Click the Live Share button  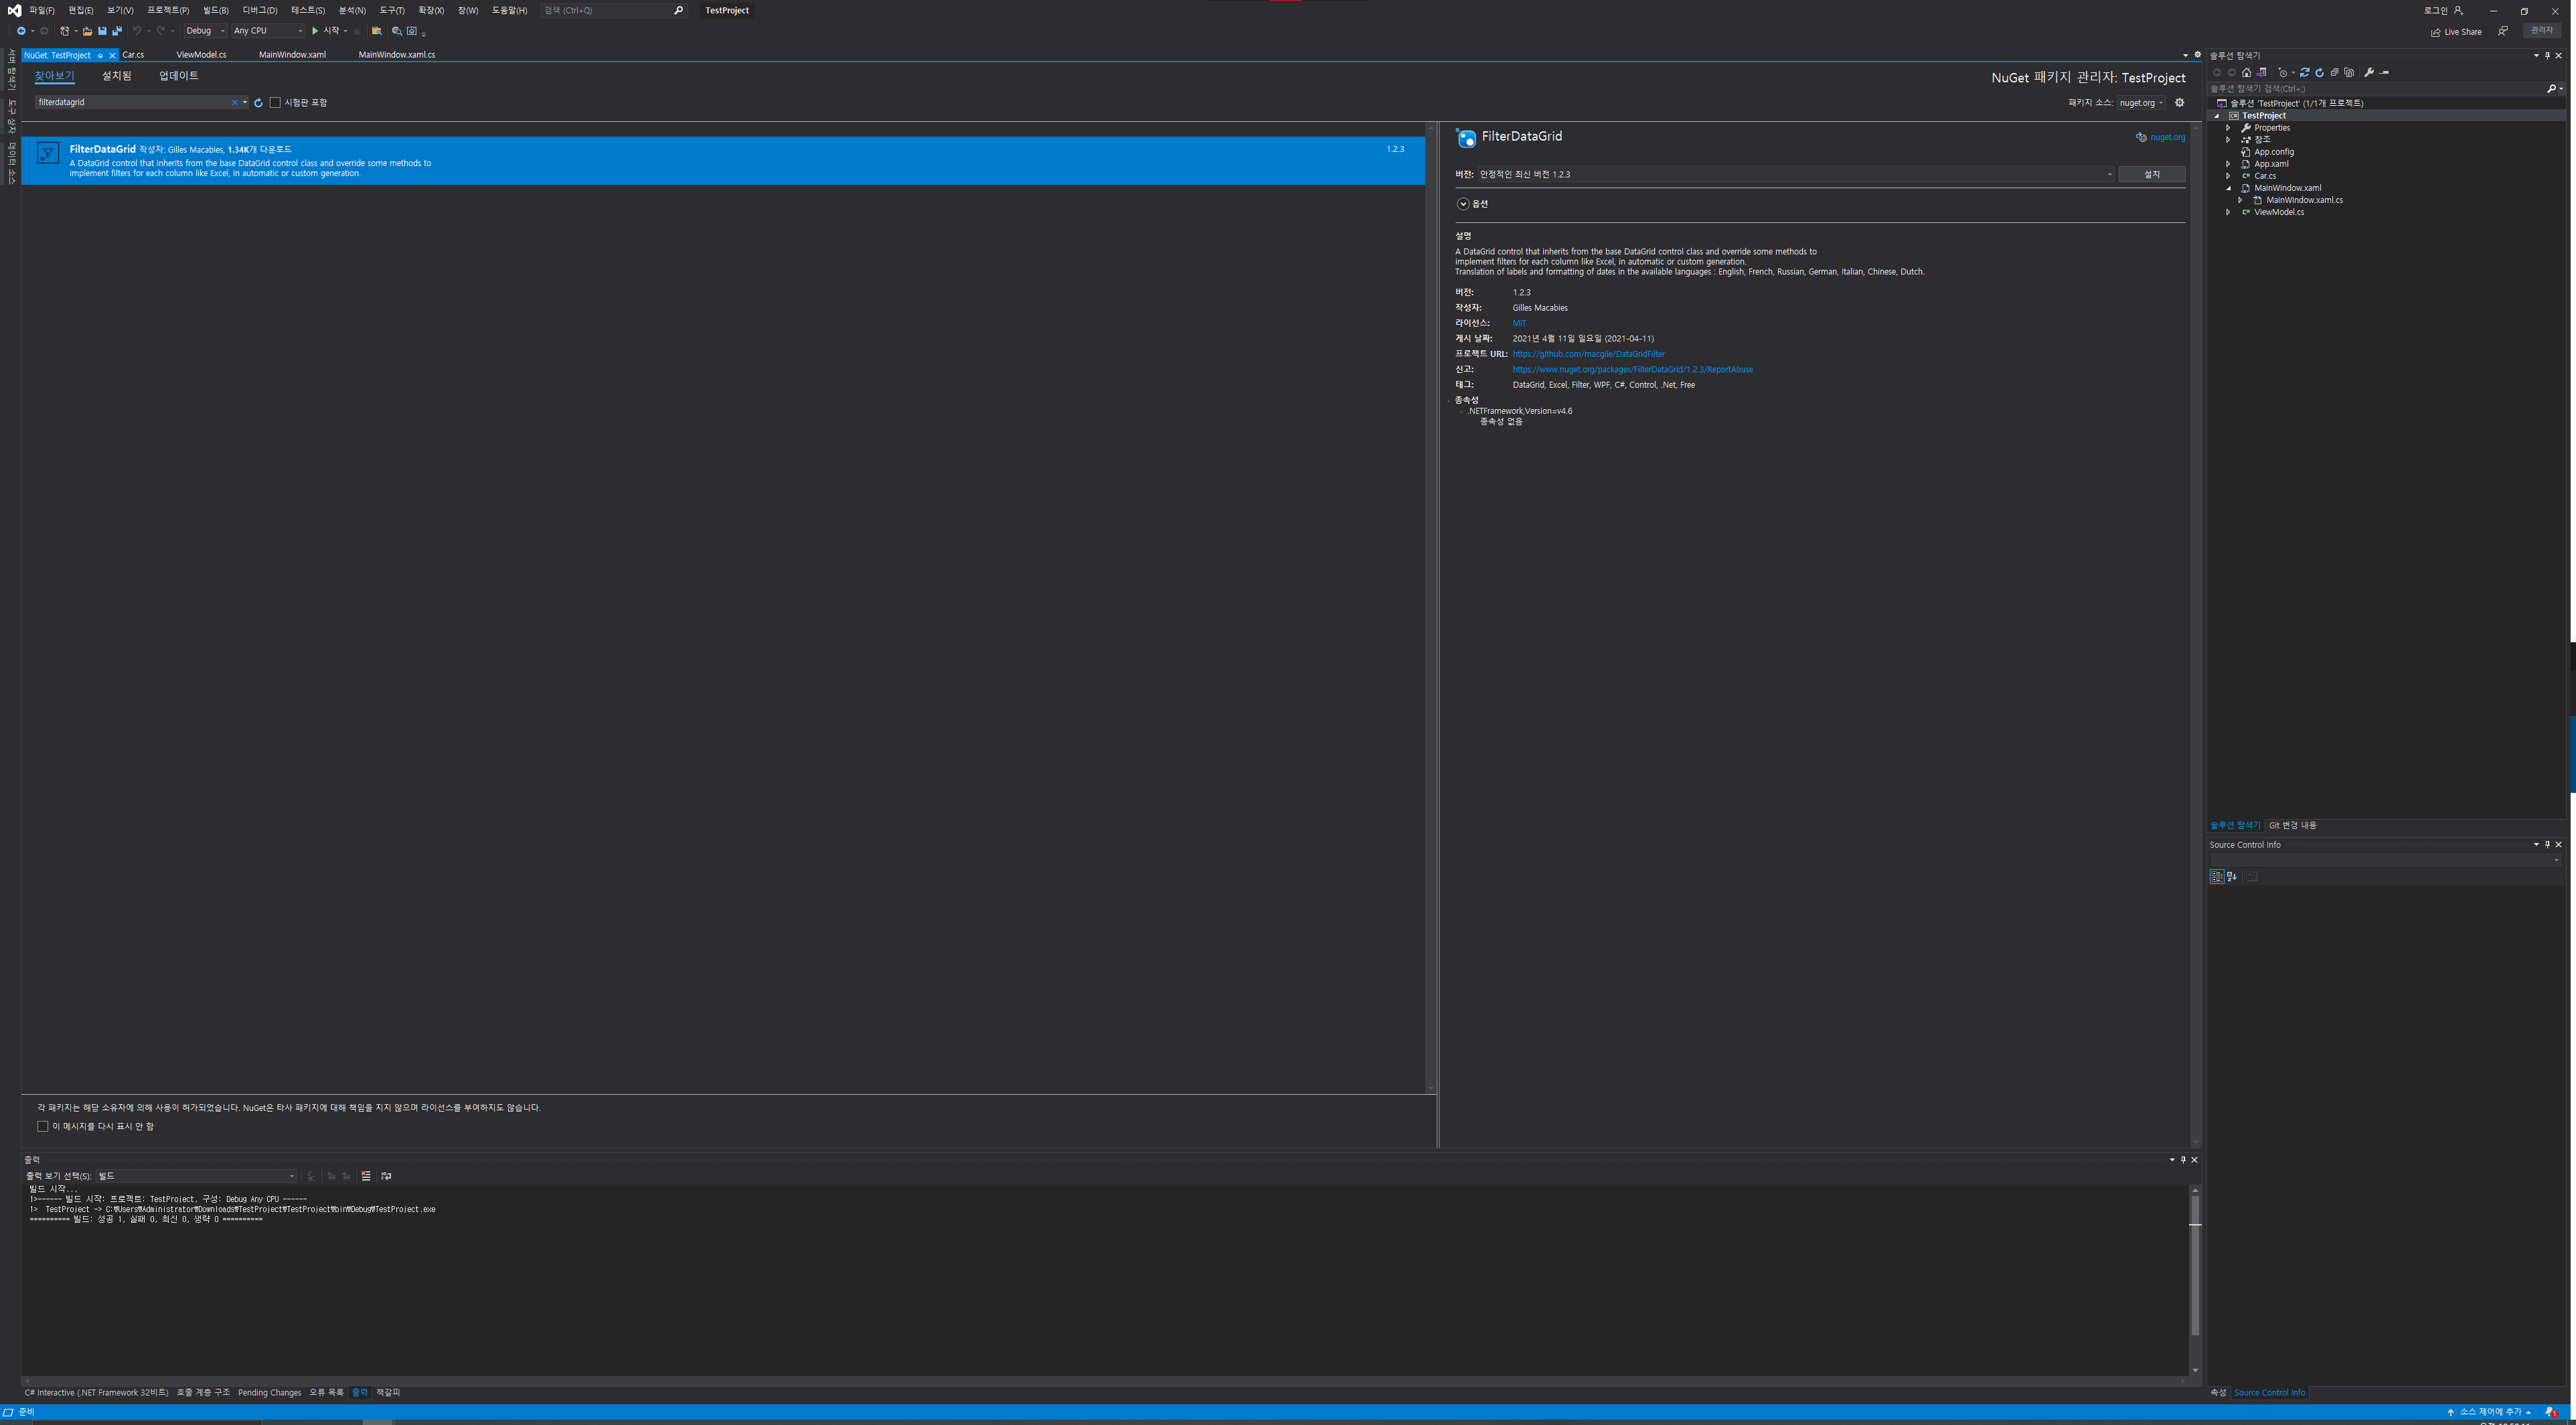tap(2456, 31)
